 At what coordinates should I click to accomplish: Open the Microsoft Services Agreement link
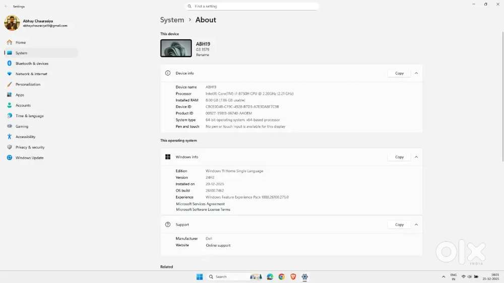[200, 204]
